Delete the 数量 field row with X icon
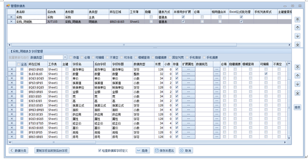Screen dimensions: 308x159 click(12, 74)
